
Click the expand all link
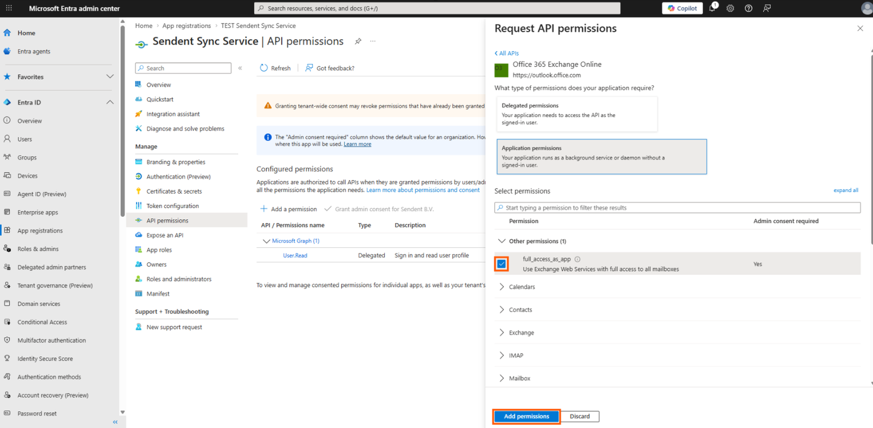pyautogui.click(x=846, y=191)
